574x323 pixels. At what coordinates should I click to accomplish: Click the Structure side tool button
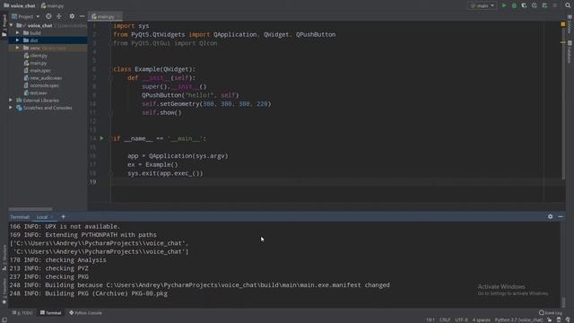[4, 258]
